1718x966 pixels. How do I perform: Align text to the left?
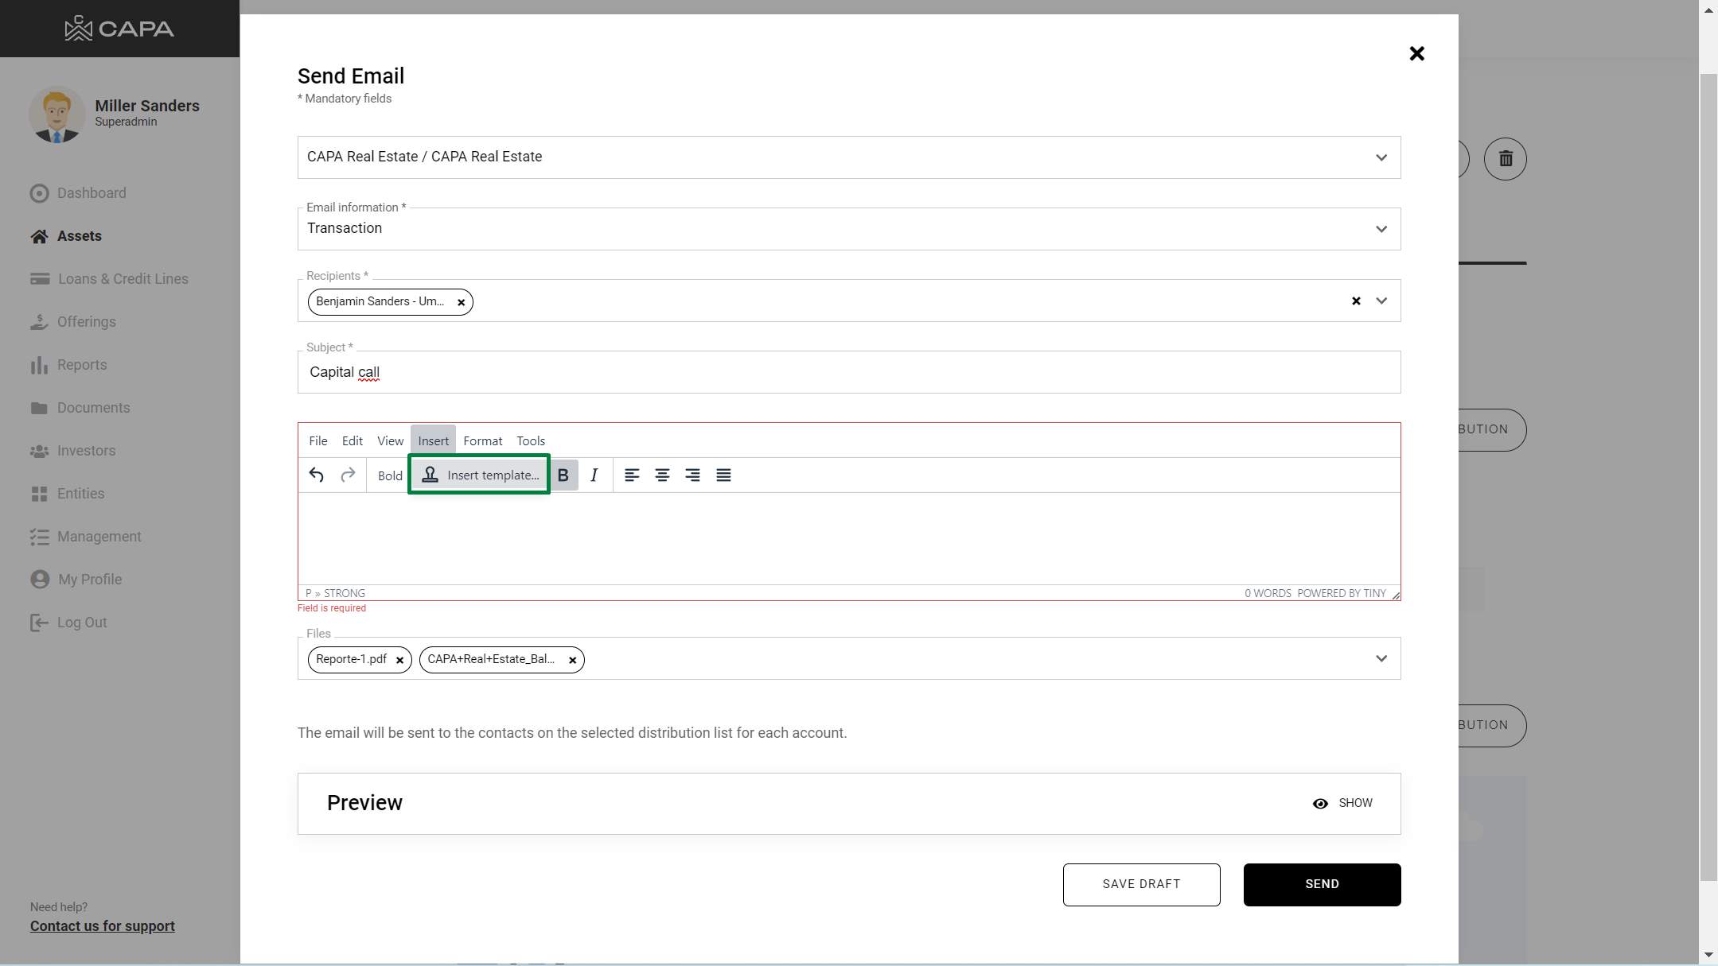point(632,475)
